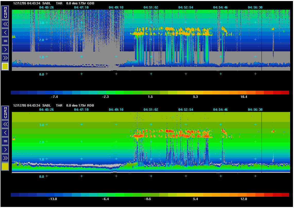The width and height of the screenshot is (294, 208).
Task: Click the equals icon in top GDB panel
Action: point(5,41)
